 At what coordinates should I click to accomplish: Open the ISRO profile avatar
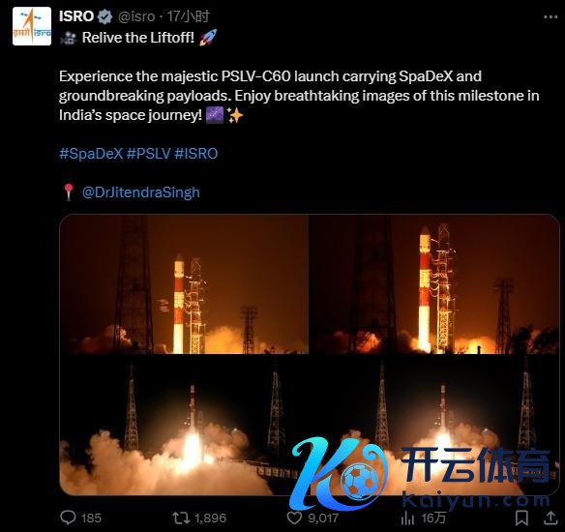pyautogui.click(x=32, y=26)
